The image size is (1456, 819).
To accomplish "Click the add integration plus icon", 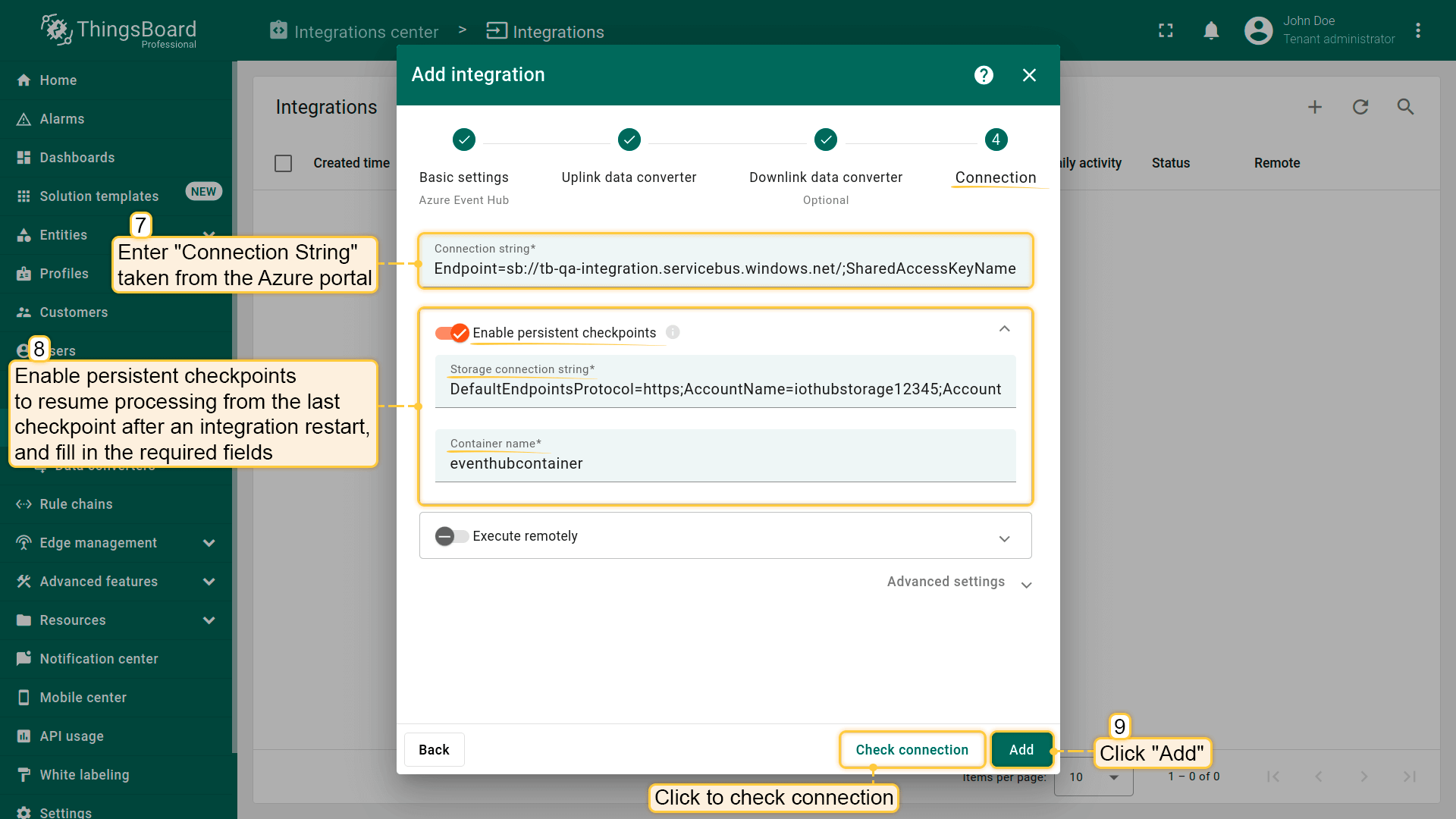I will point(1315,107).
